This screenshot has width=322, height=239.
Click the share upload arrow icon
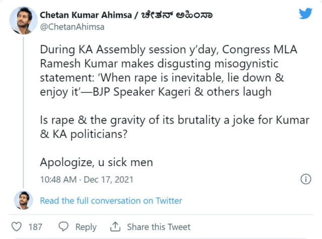tap(115, 227)
